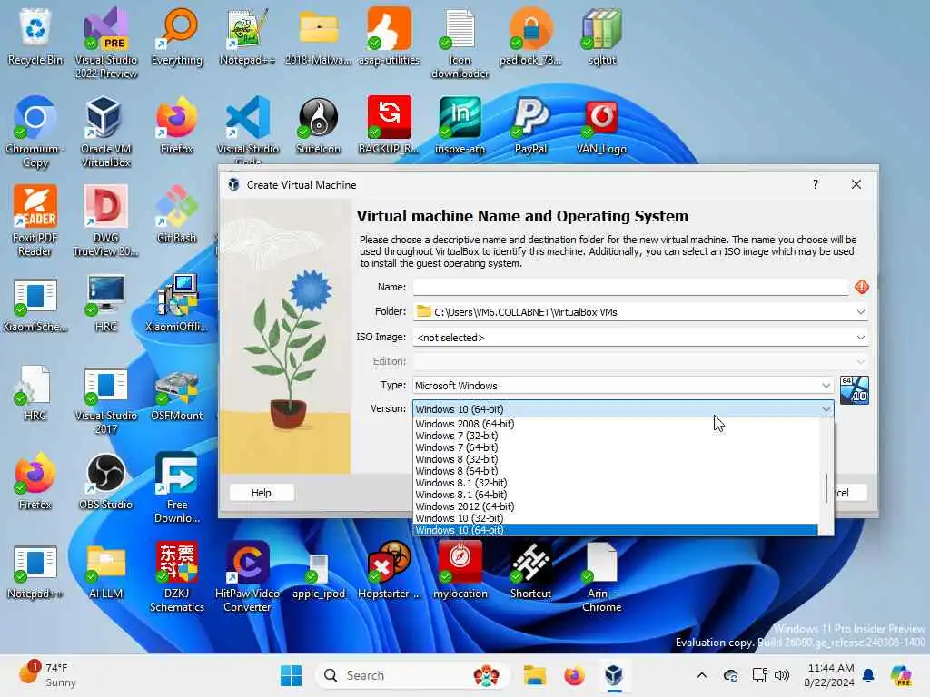Image resolution: width=930 pixels, height=697 pixels.
Task: Open the AI LLM folder icon
Action: [105, 572]
